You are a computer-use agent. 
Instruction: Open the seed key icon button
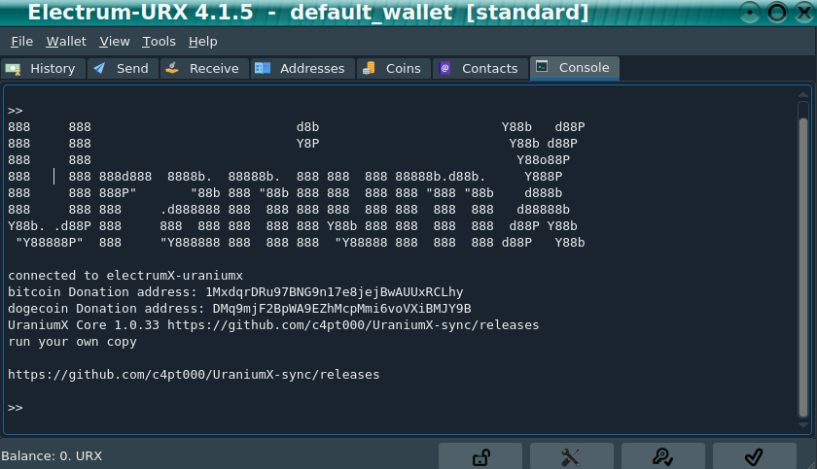click(x=662, y=456)
